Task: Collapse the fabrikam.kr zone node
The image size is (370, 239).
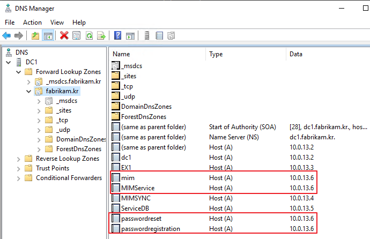Action: pos(29,92)
